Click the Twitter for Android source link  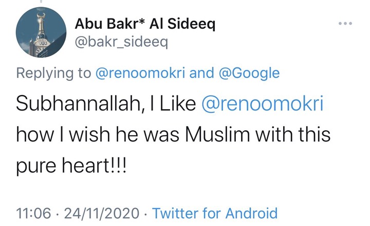(215, 213)
